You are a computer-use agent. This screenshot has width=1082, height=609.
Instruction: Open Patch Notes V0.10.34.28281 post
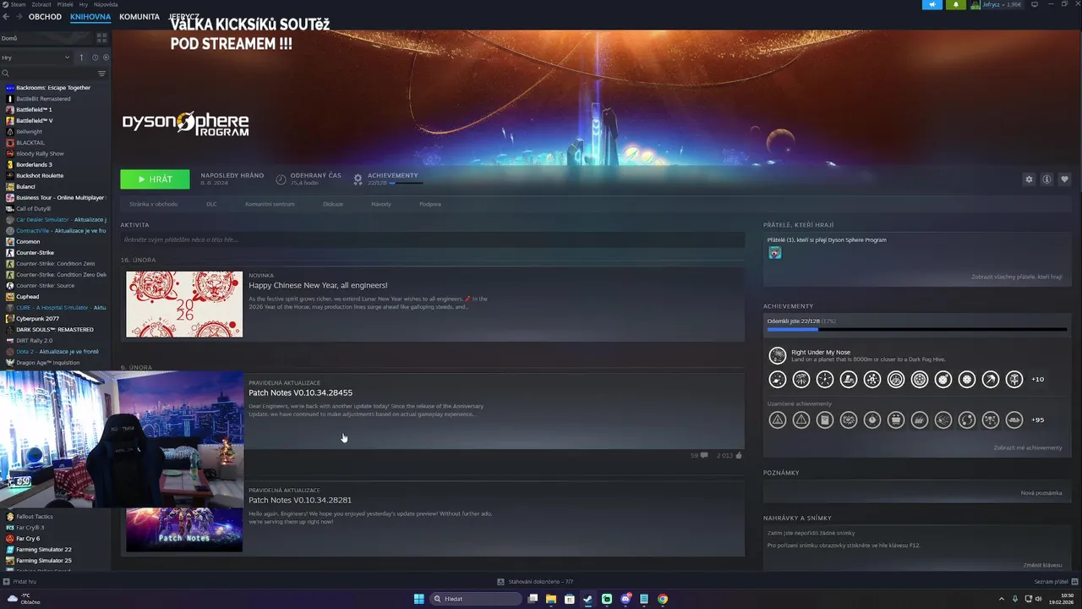(x=300, y=500)
